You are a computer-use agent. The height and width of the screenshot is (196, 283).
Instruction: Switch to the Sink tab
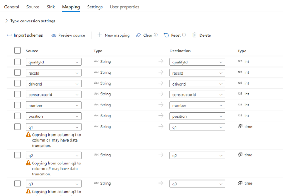pos(51,7)
